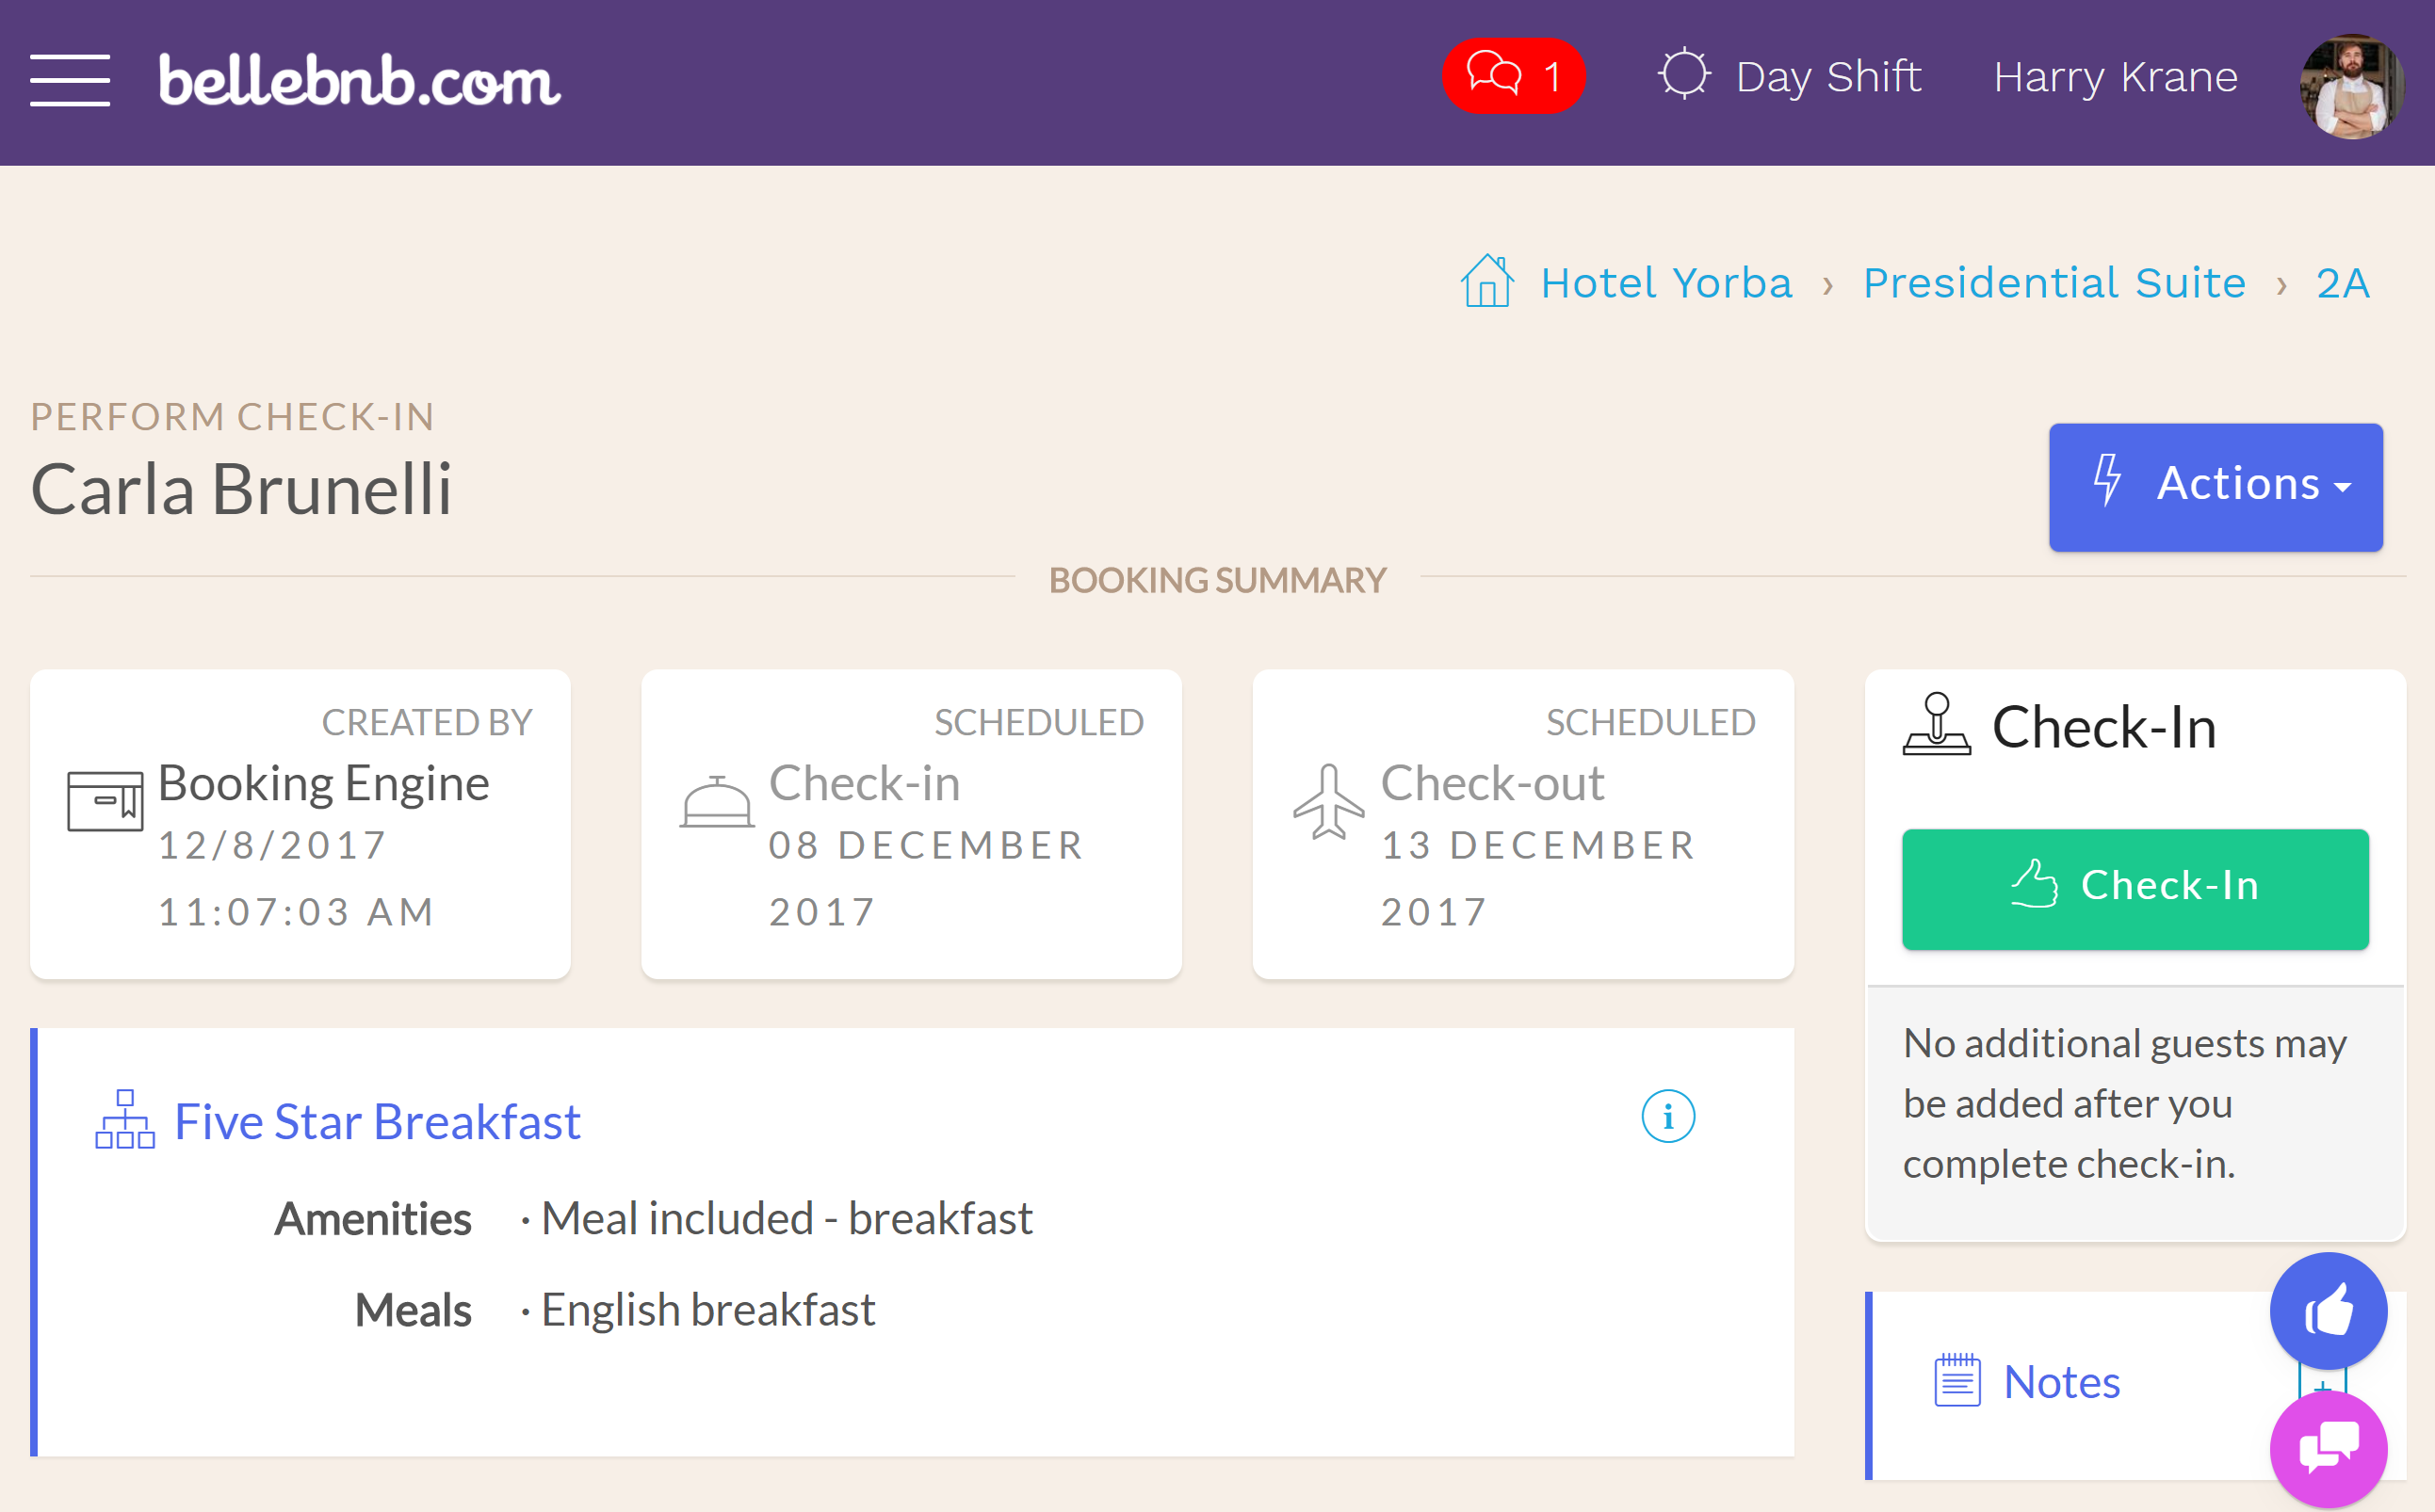Click the booking engine receipt icon
Viewport: 2435px width, 1512px height.
[106, 799]
